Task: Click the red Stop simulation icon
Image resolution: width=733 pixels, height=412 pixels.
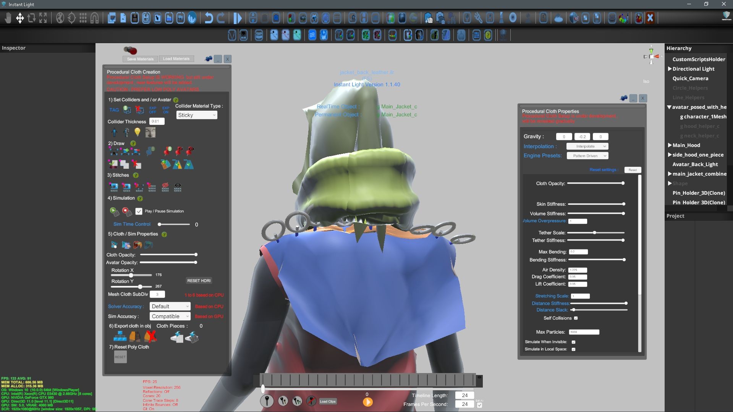Action: pos(125,210)
